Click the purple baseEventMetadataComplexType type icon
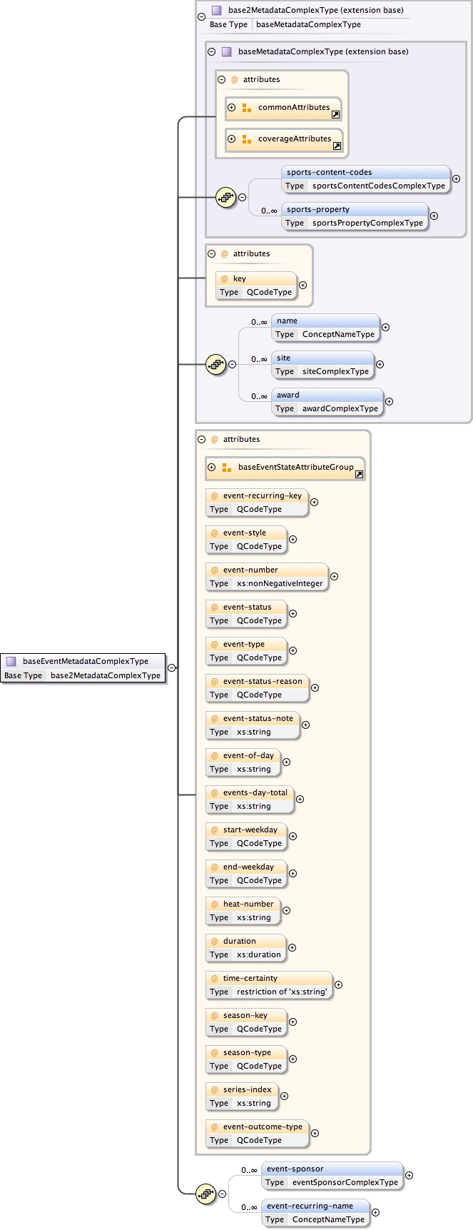Image resolution: width=473 pixels, height=1230 pixels. tap(11, 661)
